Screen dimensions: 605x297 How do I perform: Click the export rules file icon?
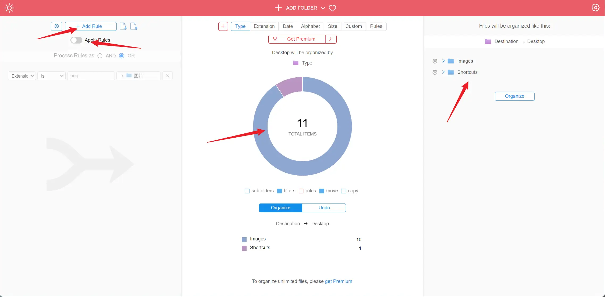134,26
